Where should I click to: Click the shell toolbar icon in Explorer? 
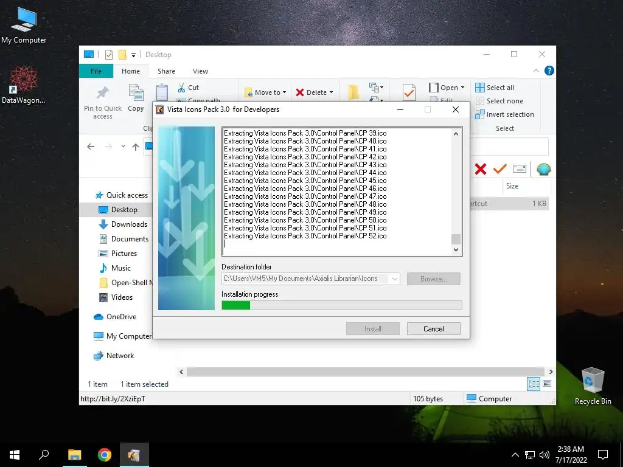point(543,169)
